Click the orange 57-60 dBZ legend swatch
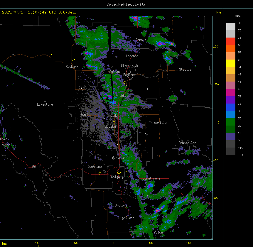The image size is (253, 247). (231, 48)
